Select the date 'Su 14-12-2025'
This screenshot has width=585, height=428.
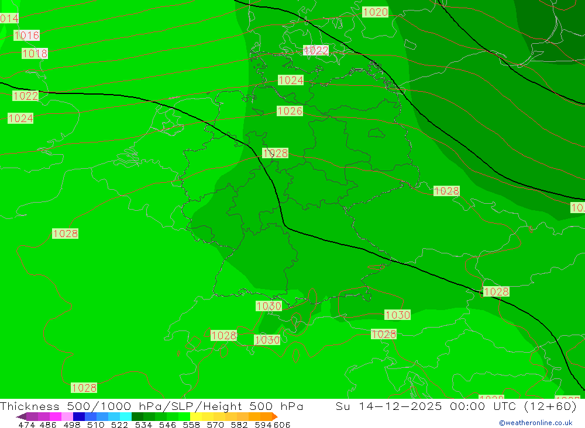tap(389, 406)
